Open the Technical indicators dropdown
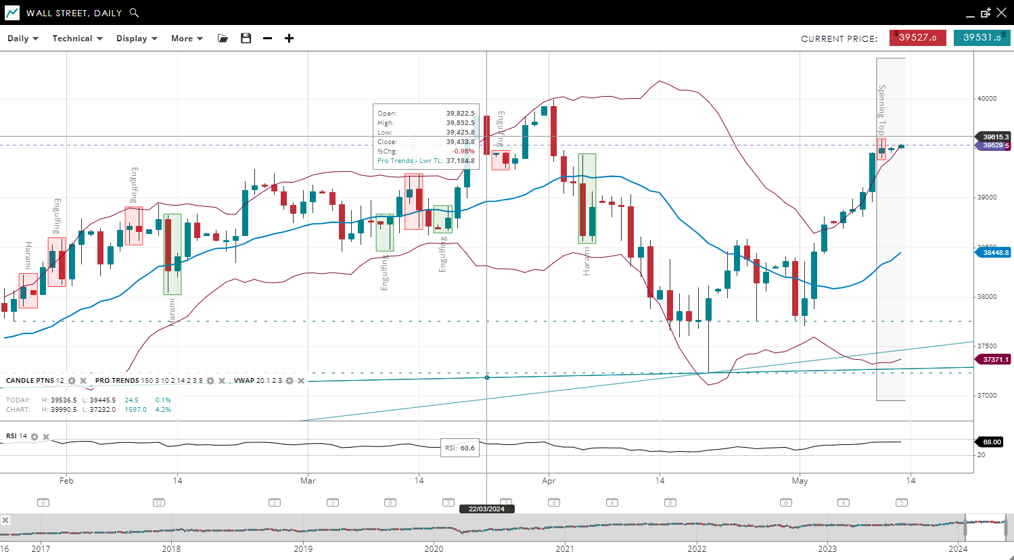Viewport: 1014px width, 560px height. [x=77, y=39]
